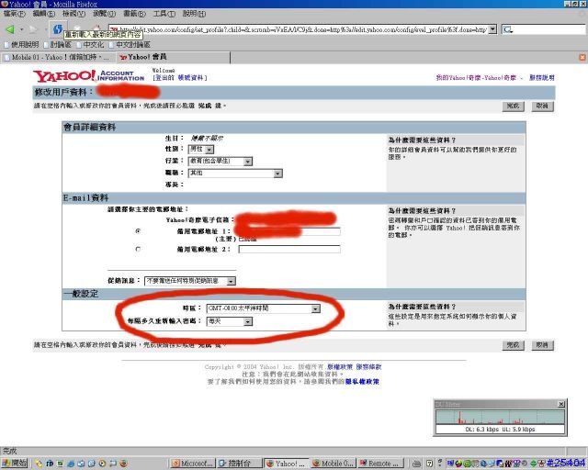Open the 書籤(B) menu
588x470 pixels.
(134, 14)
